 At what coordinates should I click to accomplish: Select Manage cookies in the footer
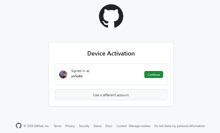click(x=140, y=126)
